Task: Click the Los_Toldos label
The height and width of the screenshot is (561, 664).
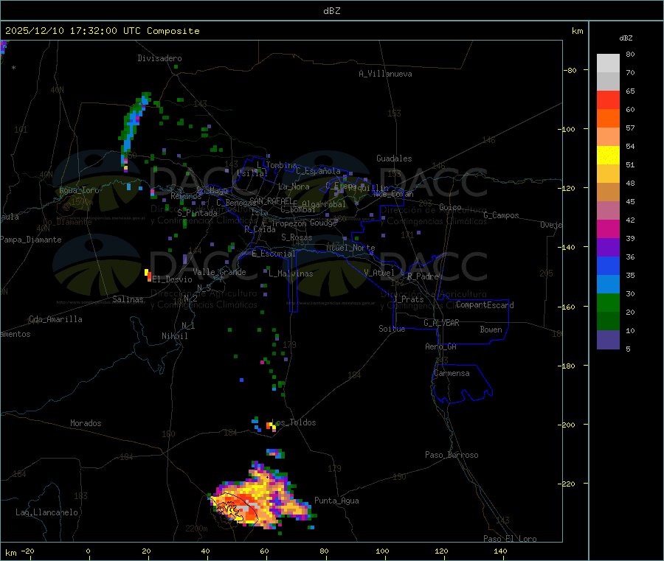Action: pyautogui.click(x=294, y=422)
